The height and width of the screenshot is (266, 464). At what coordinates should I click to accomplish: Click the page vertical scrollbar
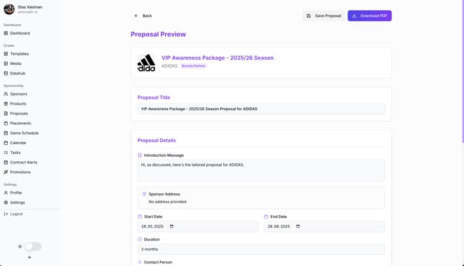pyautogui.click(x=462, y=71)
